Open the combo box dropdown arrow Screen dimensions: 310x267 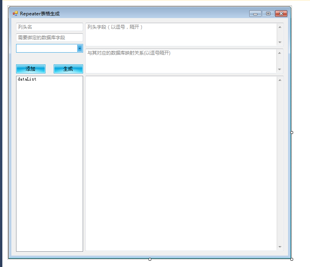80,48
